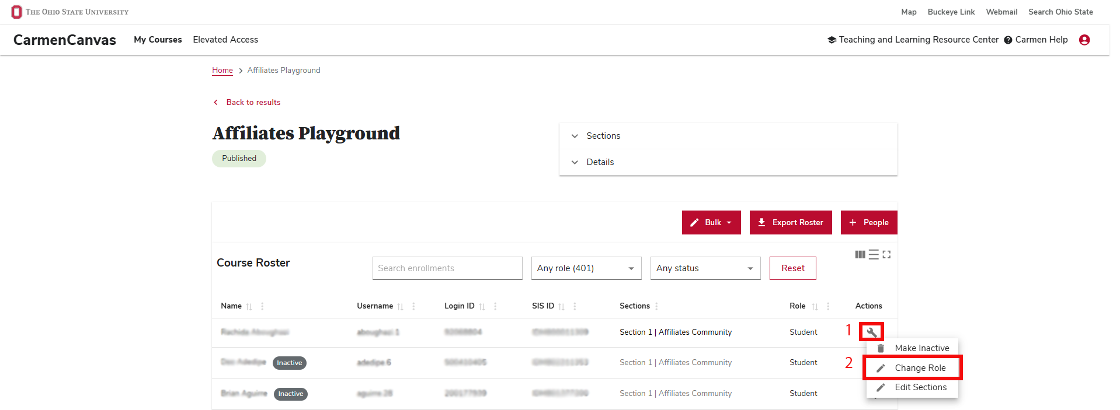Follow the Home breadcrumb link
This screenshot has height=410, width=1120.
click(x=222, y=71)
